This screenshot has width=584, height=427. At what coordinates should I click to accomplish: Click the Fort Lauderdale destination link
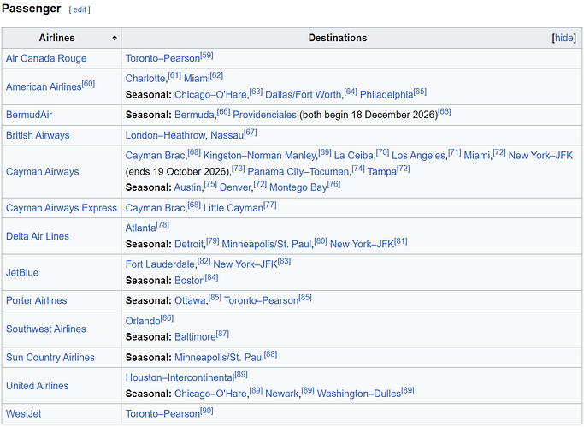pyautogui.click(x=160, y=264)
